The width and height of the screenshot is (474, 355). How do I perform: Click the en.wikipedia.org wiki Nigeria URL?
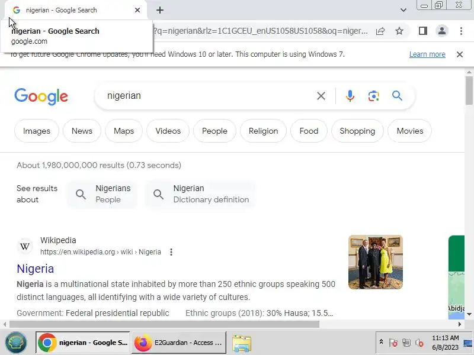101,252
